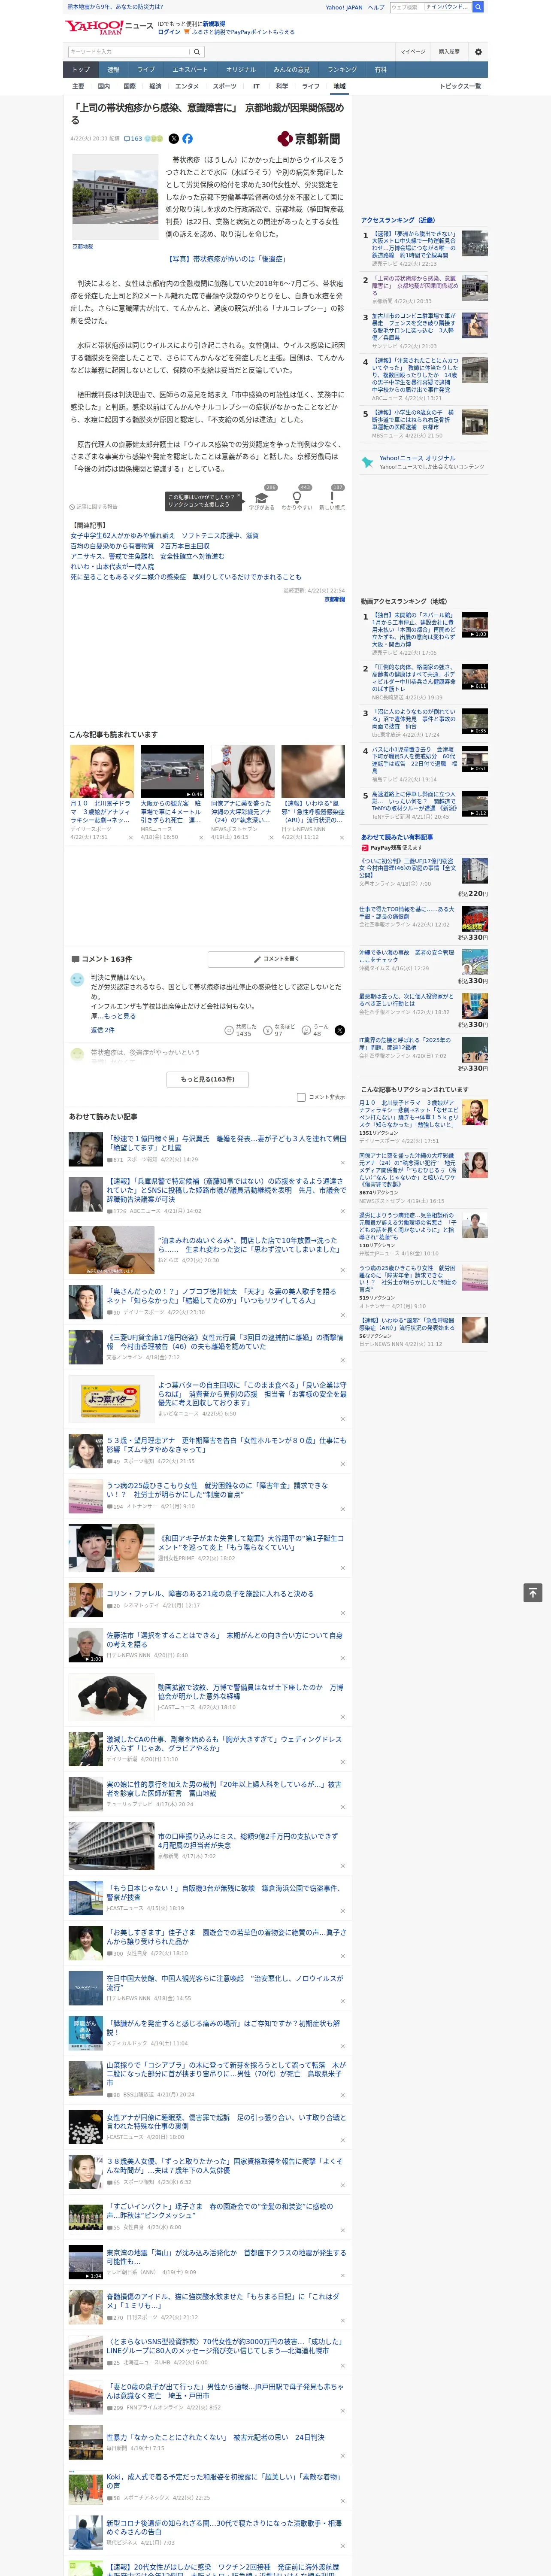Click うーん reaction on first comment
The image size is (551, 2576).
(316, 1030)
